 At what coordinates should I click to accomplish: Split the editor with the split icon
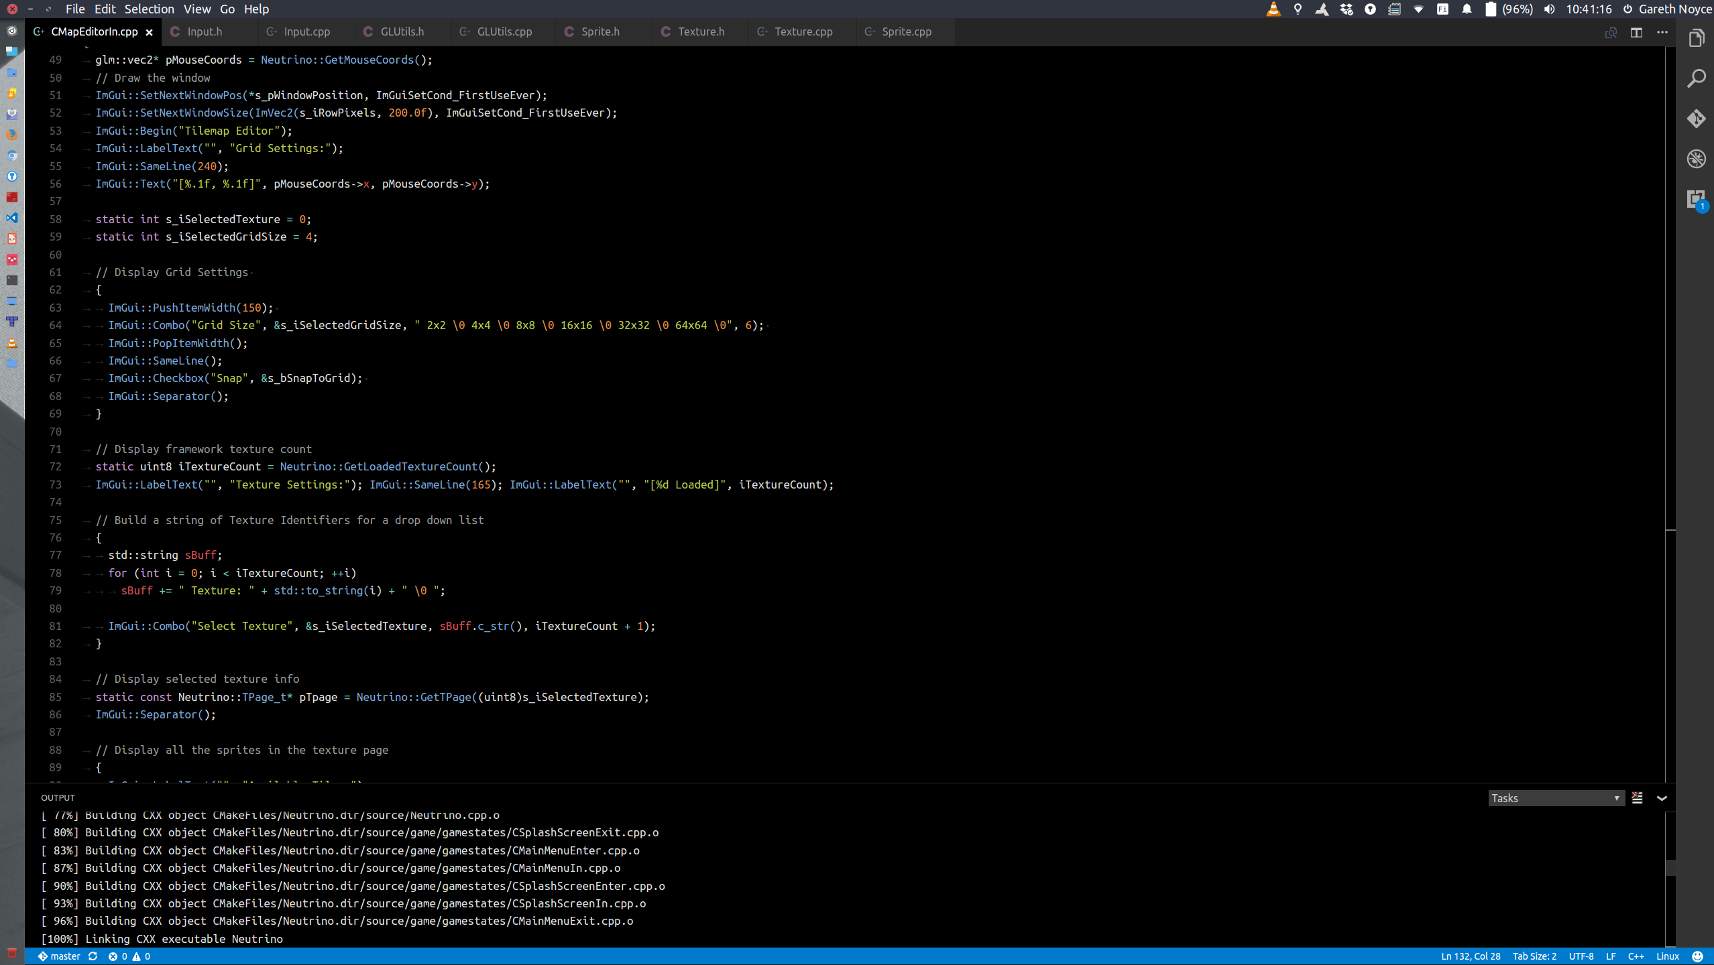point(1636,32)
